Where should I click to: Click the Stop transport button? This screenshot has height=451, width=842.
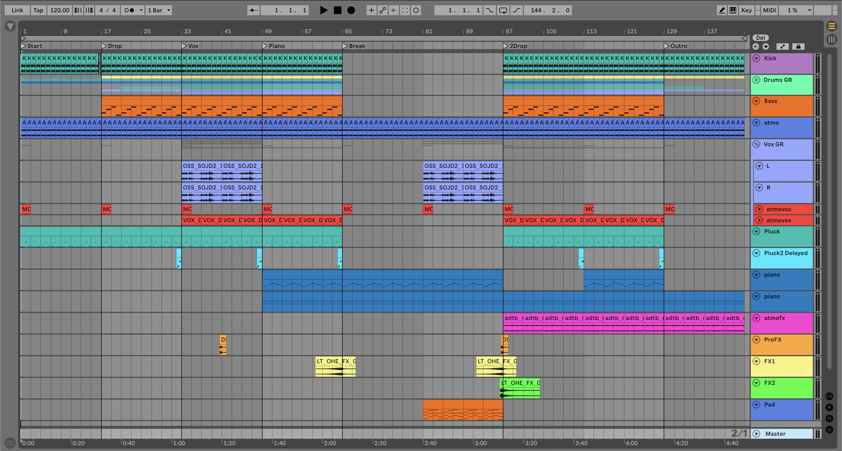click(337, 10)
